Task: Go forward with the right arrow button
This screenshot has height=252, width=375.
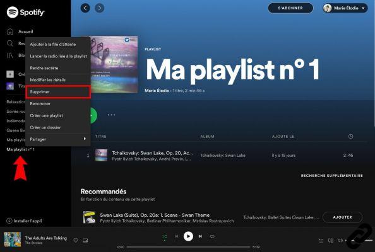Action: pos(100,8)
